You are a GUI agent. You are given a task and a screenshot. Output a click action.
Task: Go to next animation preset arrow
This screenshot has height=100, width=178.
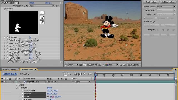[58, 6]
